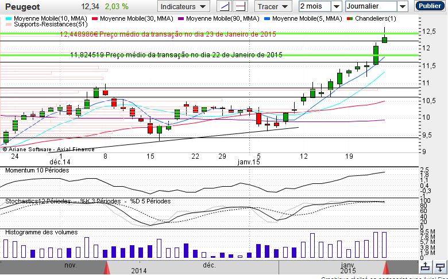Viewport: 448px width, 279px height.
Task: Select the Moyenne Mobile(90, MMA) legend label
Action: [x=223, y=19]
